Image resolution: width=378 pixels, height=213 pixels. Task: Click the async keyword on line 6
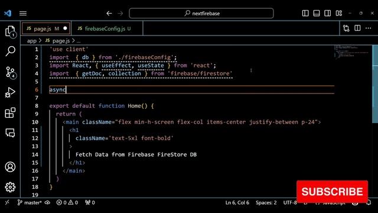57,90
